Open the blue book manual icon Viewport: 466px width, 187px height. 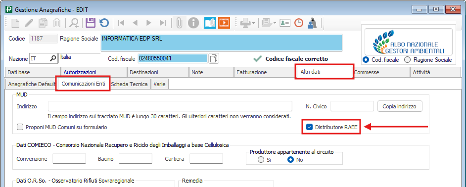[x=210, y=23]
